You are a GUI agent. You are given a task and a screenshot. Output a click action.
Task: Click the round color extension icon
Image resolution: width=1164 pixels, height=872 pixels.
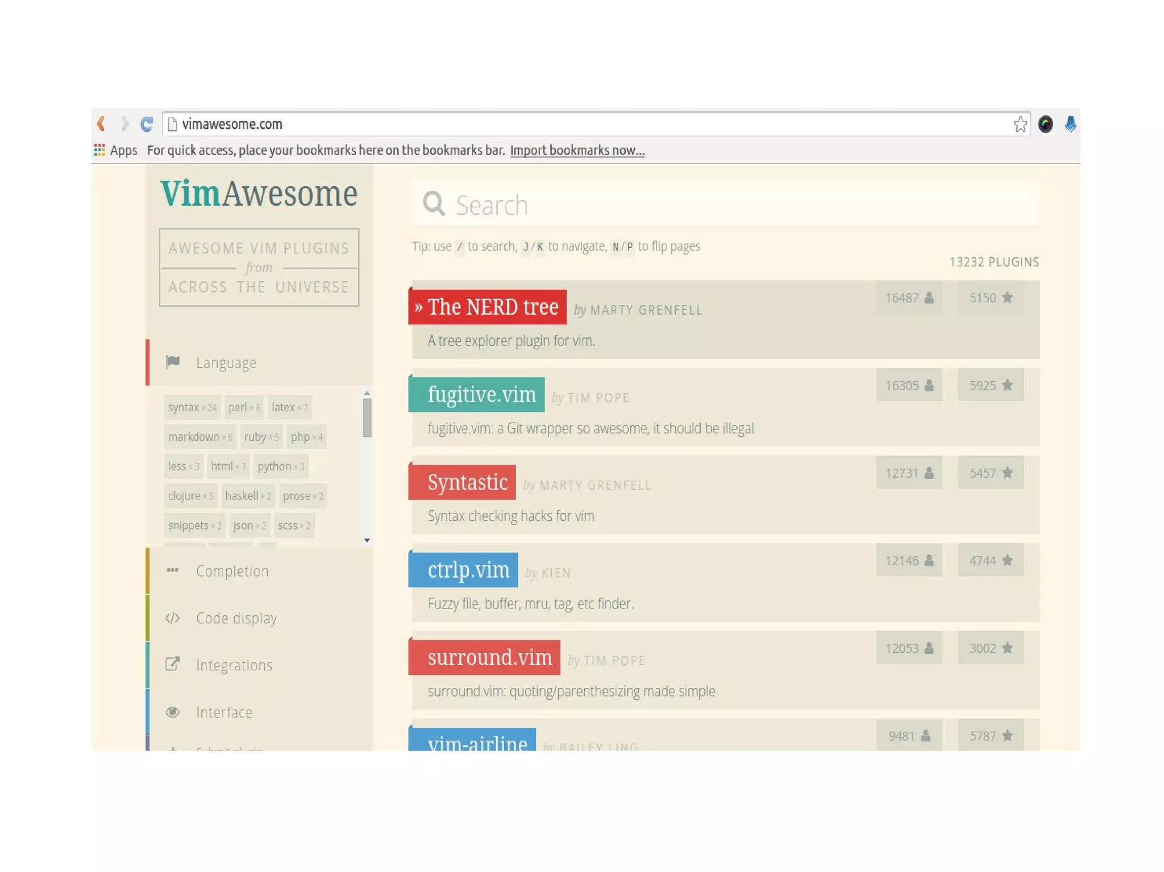(1045, 124)
